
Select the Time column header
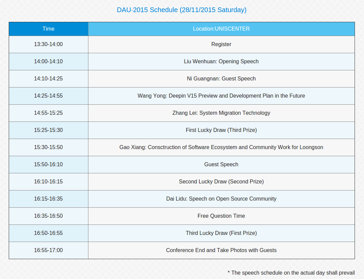tap(48, 29)
